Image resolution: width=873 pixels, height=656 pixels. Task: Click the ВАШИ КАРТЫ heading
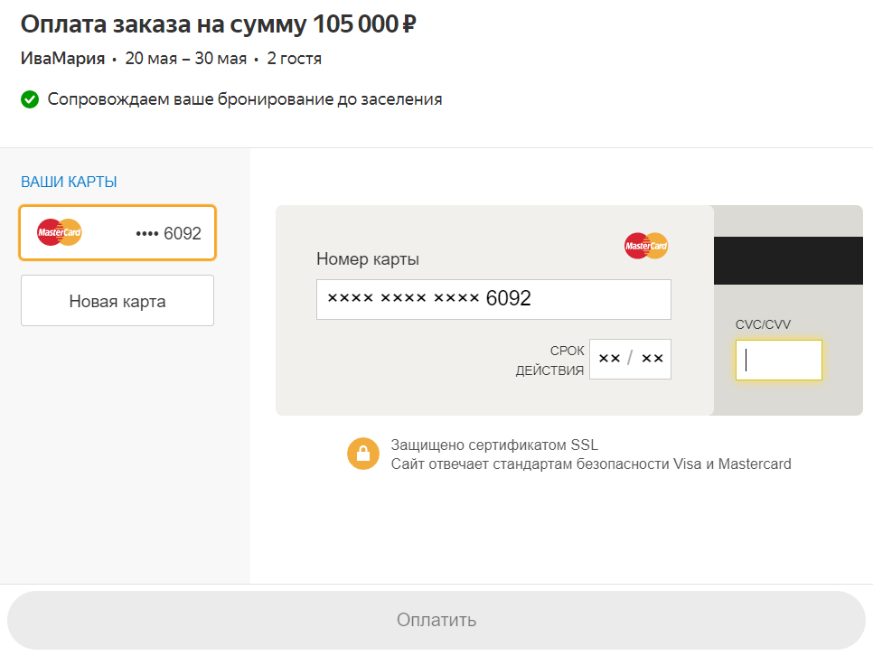[69, 183]
